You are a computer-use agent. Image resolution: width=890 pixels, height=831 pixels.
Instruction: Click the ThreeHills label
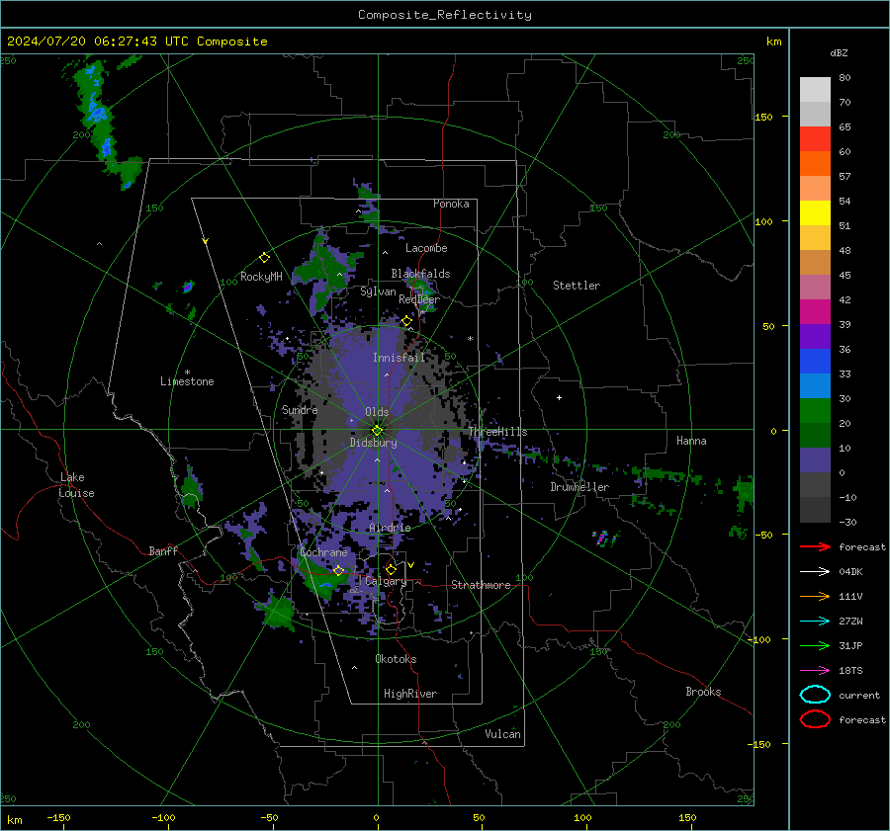(497, 432)
